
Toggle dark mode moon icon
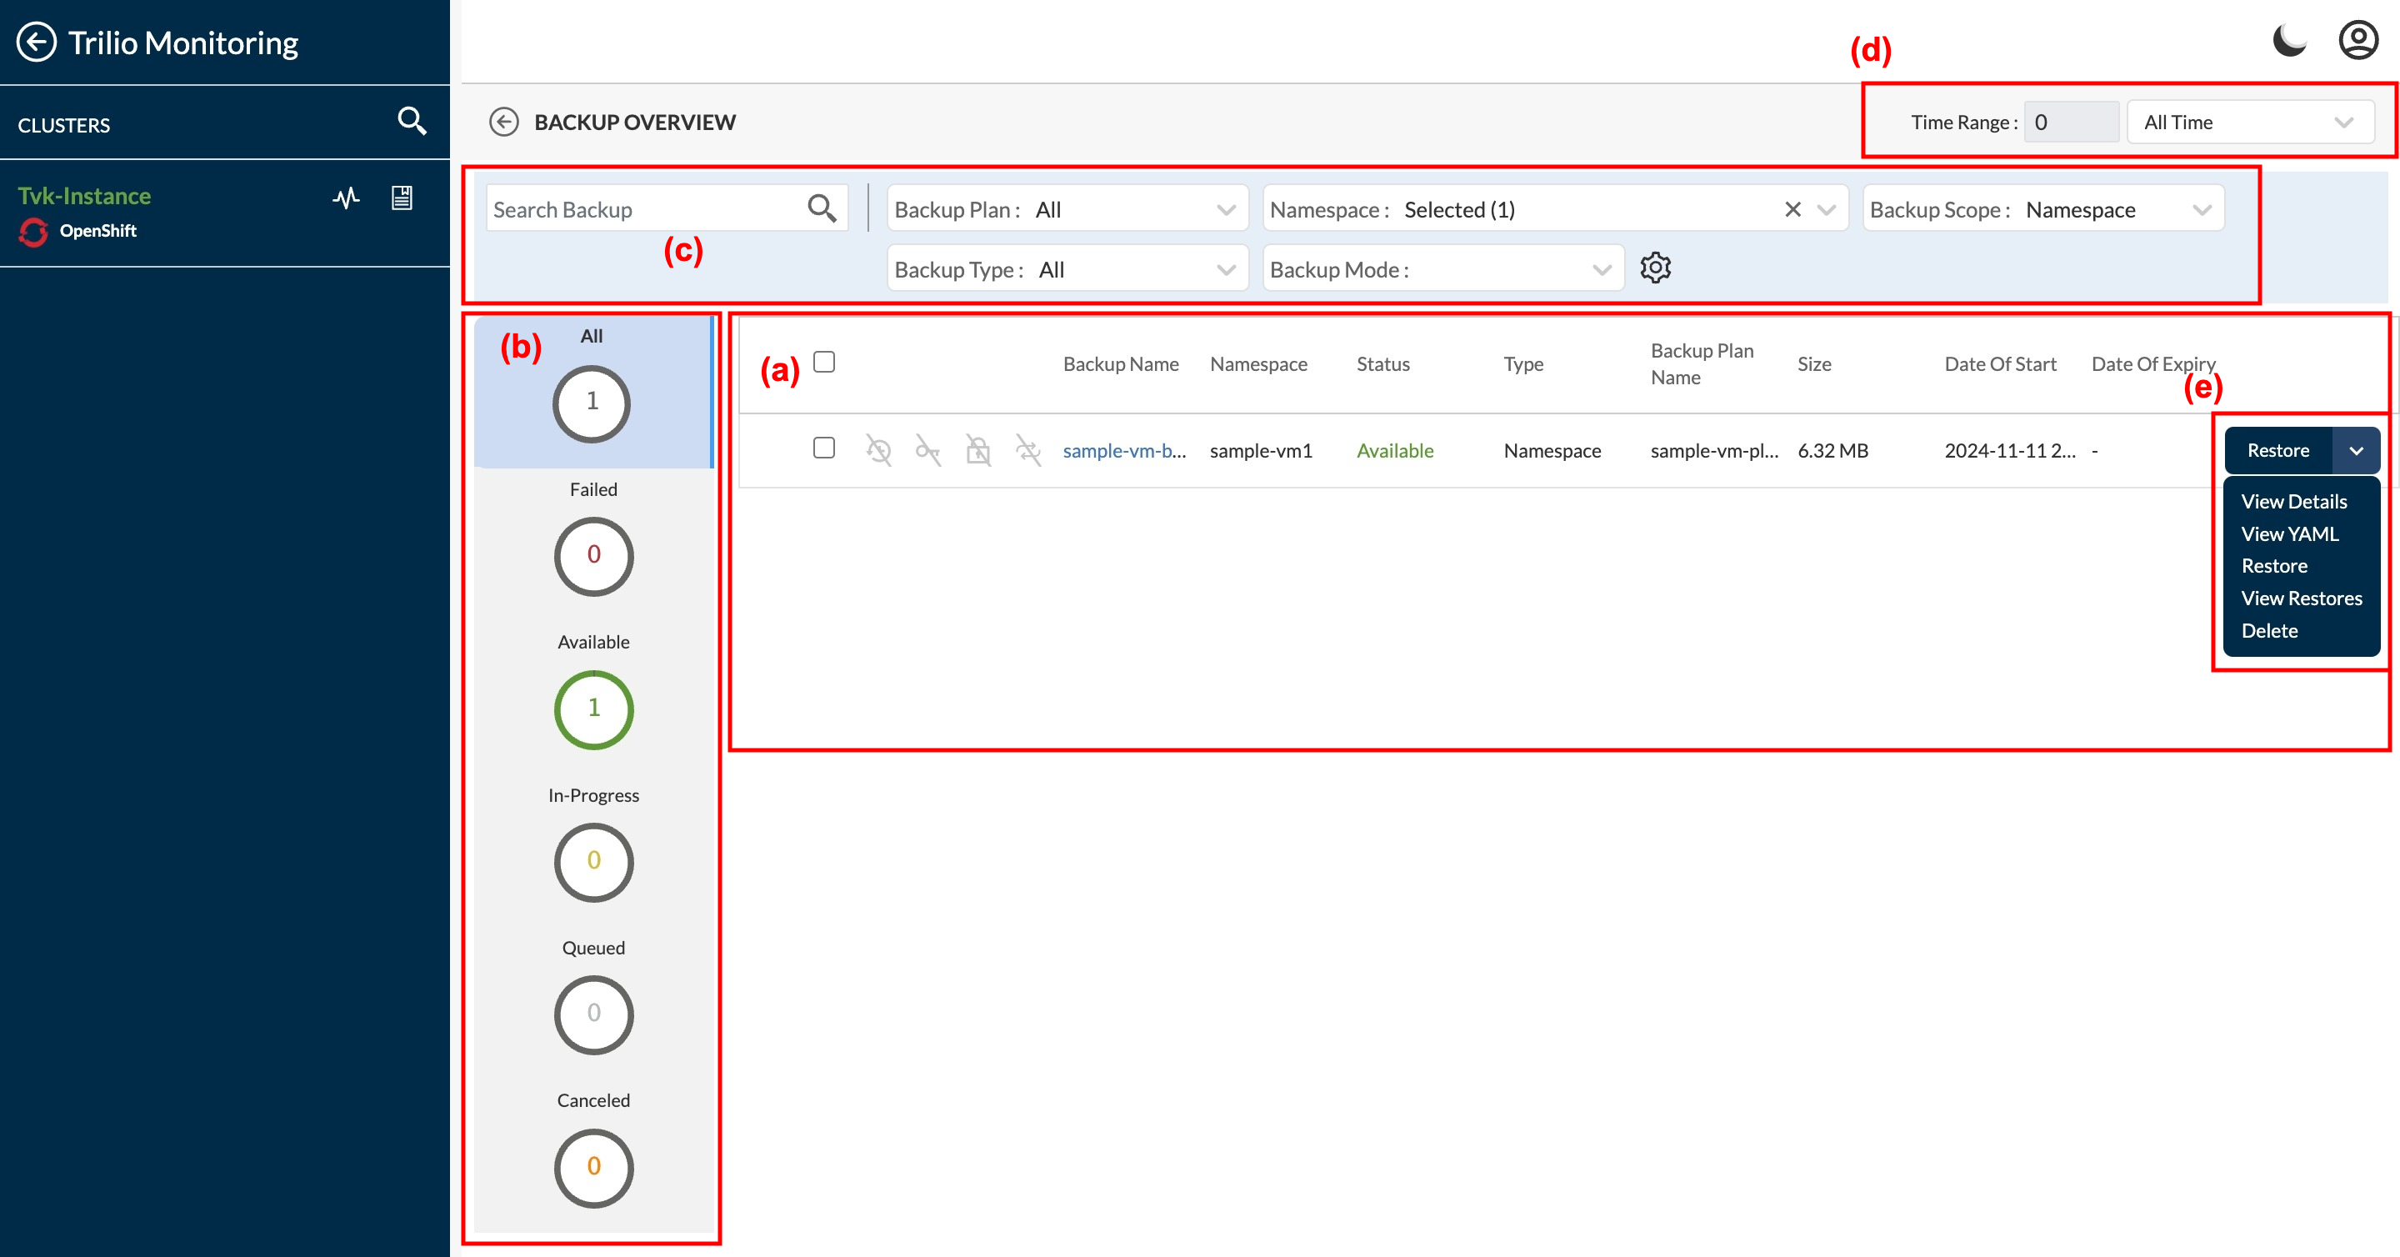(x=2289, y=41)
